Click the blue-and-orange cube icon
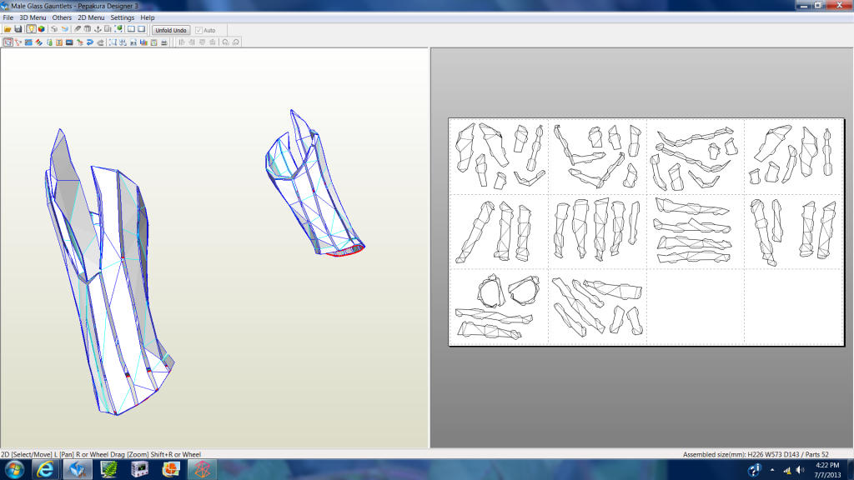854x480 pixels. pyautogui.click(x=64, y=29)
